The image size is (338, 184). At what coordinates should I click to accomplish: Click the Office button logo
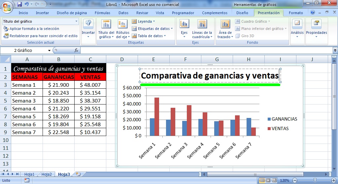click(7, 7)
